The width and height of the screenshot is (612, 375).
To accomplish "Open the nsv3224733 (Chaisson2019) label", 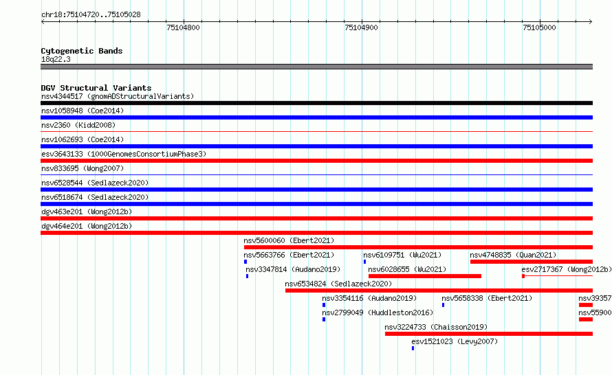I will (x=436, y=327).
